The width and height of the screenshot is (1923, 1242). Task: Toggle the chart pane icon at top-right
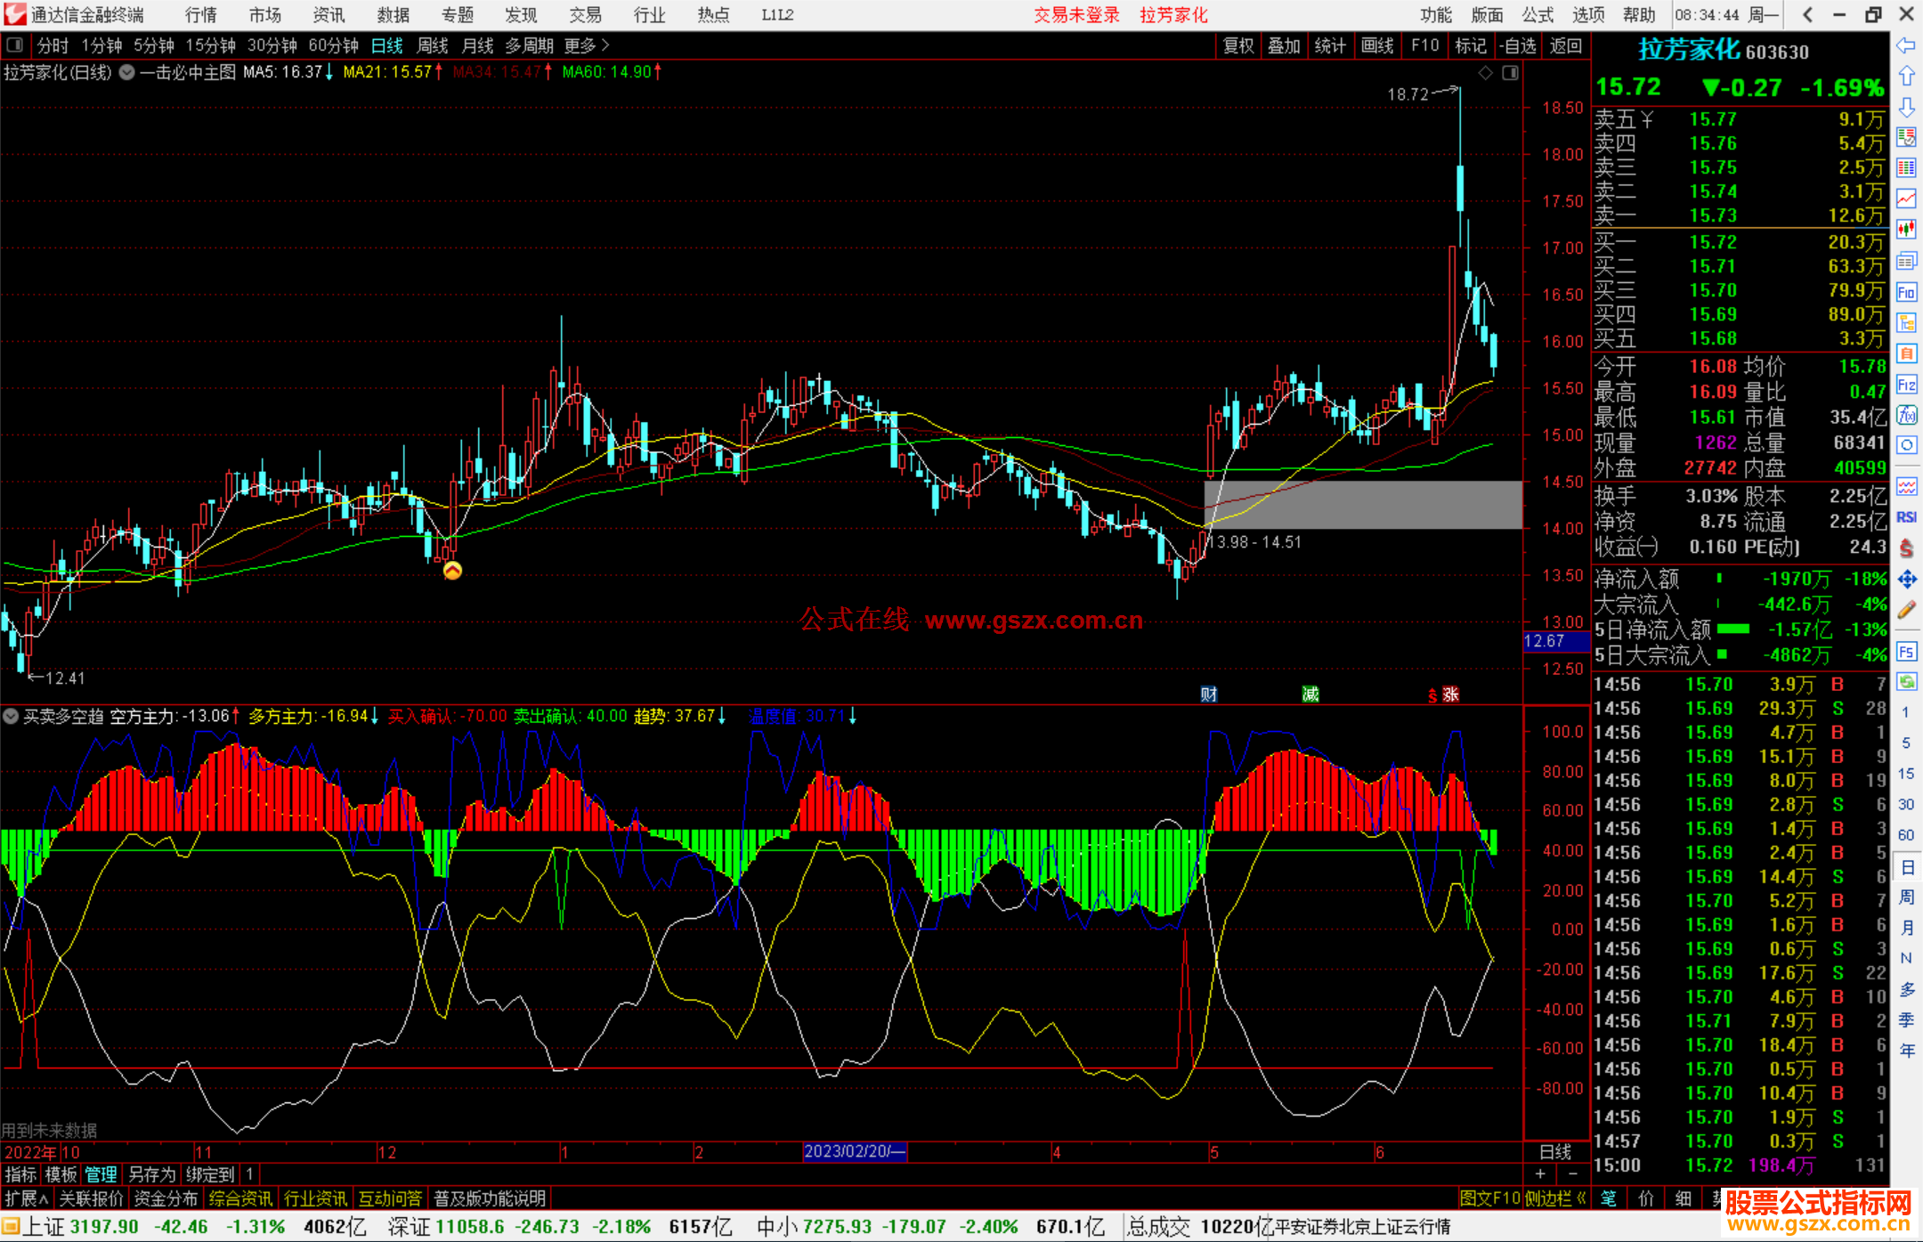(1510, 73)
